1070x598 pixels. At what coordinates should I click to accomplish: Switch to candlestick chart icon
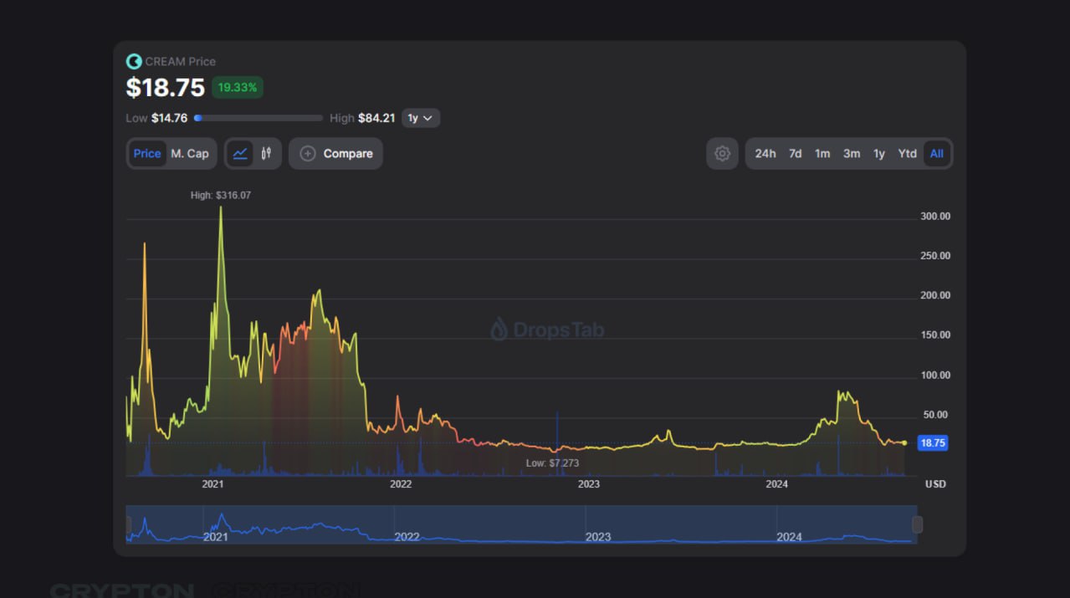click(x=266, y=153)
